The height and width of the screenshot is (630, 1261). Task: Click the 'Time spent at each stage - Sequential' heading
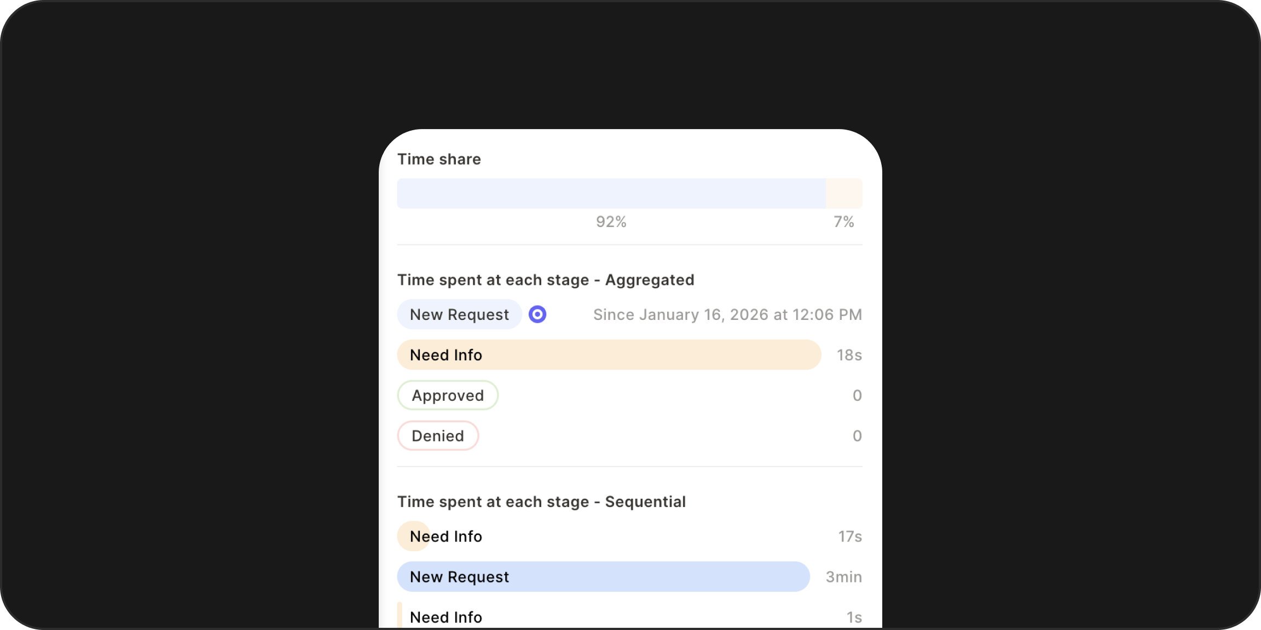[x=541, y=502]
